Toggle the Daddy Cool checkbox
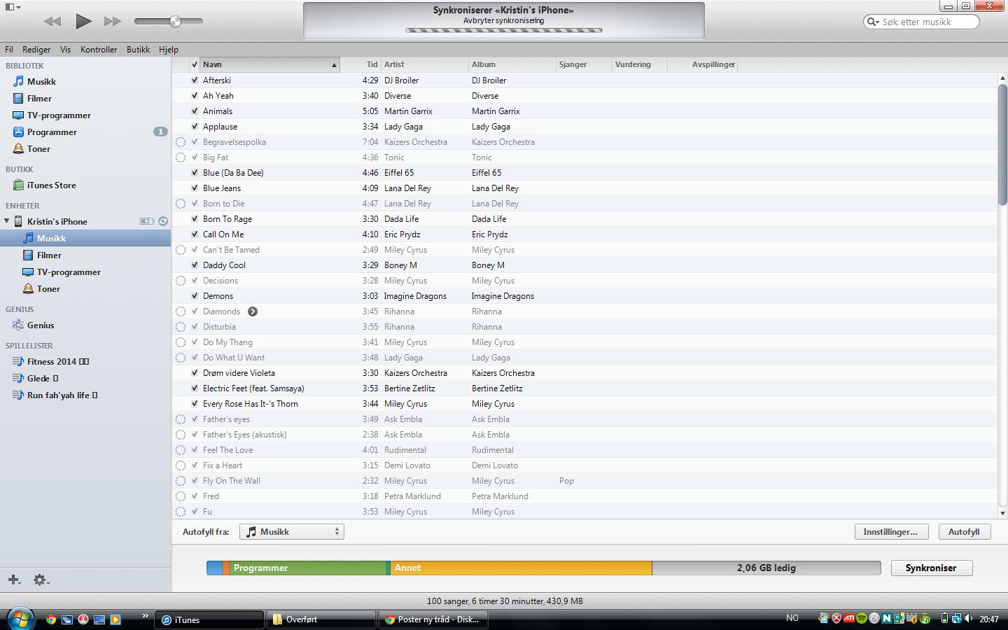Image resolution: width=1008 pixels, height=630 pixels. coord(195,265)
